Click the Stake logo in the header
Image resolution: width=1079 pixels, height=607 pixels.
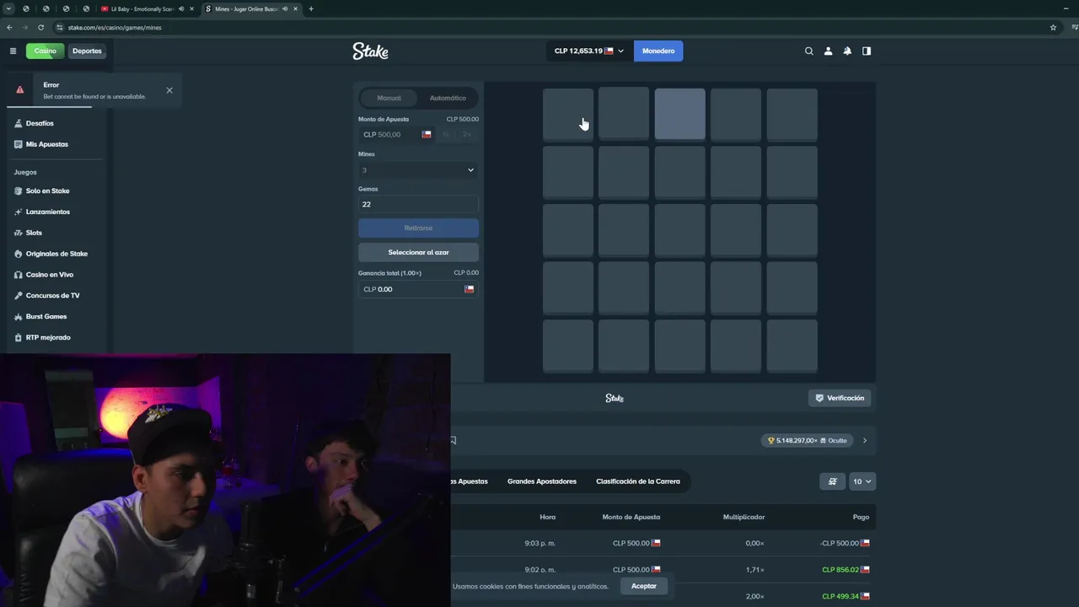370,51
